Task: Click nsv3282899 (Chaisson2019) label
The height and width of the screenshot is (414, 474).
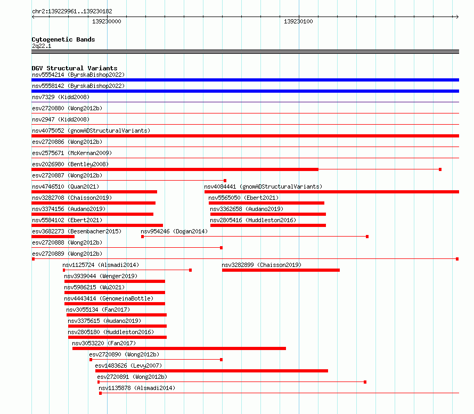Action: click(x=261, y=265)
